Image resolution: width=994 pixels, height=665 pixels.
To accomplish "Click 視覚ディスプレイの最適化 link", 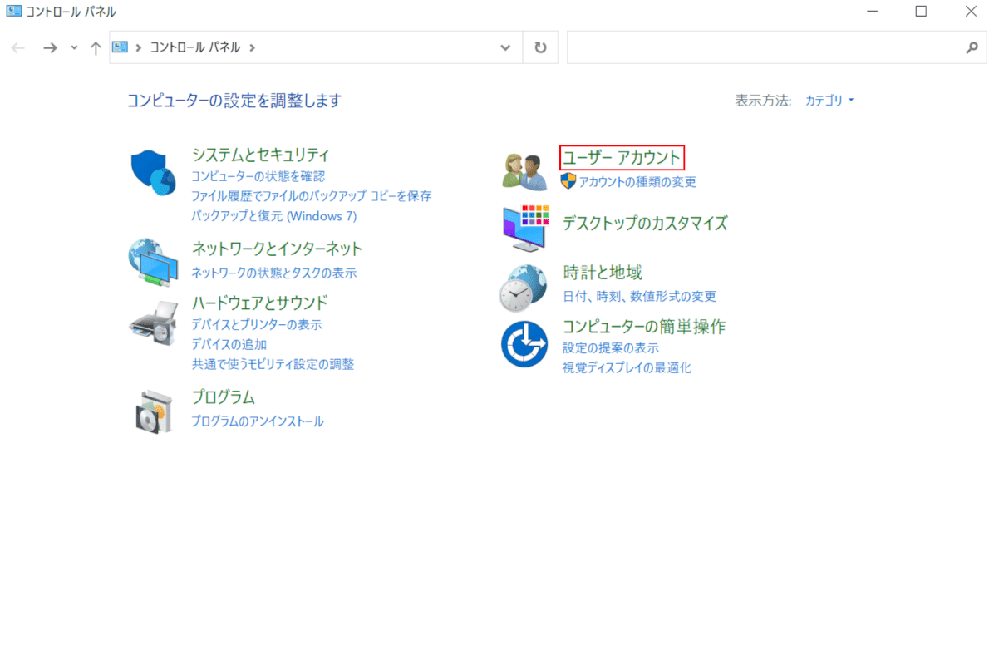I will click(627, 367).
